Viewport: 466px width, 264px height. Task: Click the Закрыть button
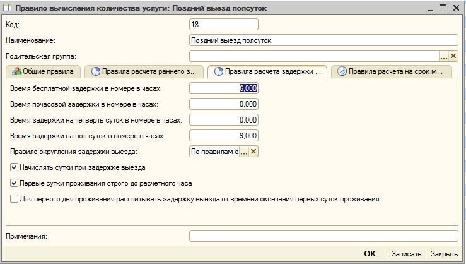[x=444, y=254]
